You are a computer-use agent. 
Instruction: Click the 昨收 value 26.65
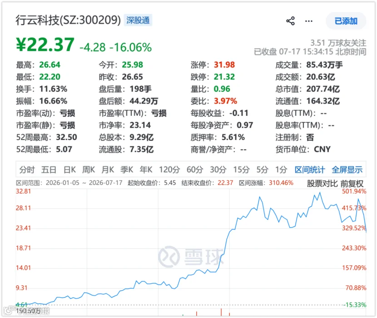tap(133, 77)
